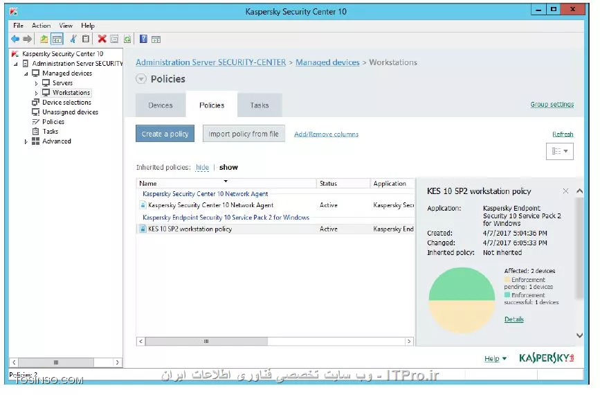
Task: Click the policy list horizontal scrollbar thumb
Action: [206, 341]
